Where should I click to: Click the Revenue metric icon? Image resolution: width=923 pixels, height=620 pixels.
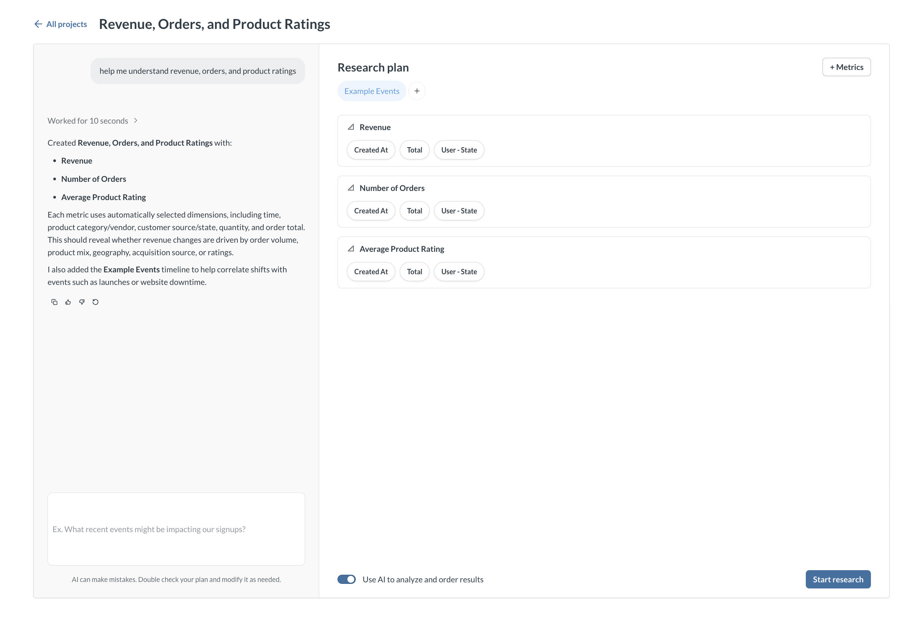click(x=351, y=127)
